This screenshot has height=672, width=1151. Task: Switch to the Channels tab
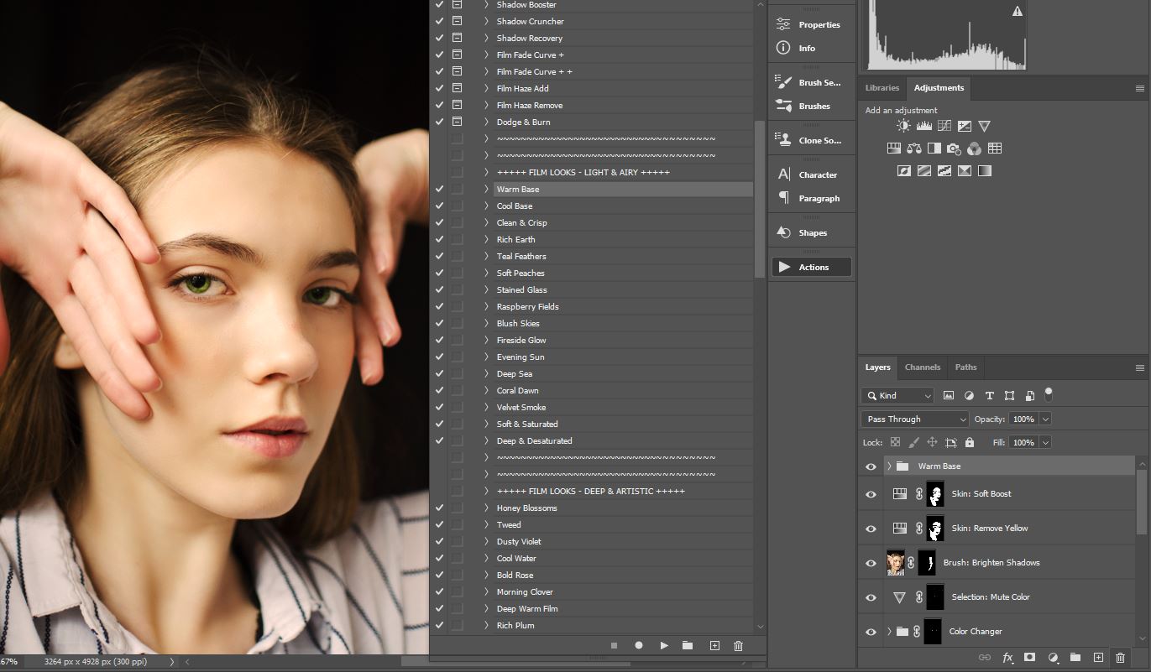point(922,367)
